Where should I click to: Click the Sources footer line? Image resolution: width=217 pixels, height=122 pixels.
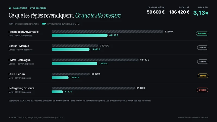36,117
